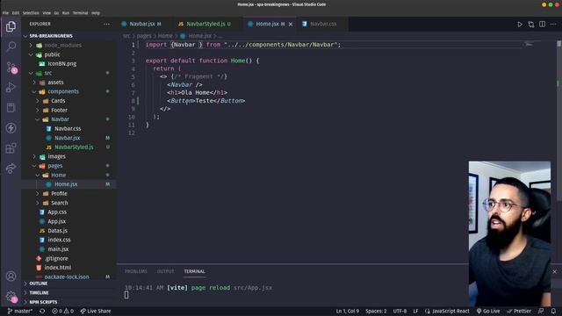Start Live Share from status bar

click(x=96, y=311)
